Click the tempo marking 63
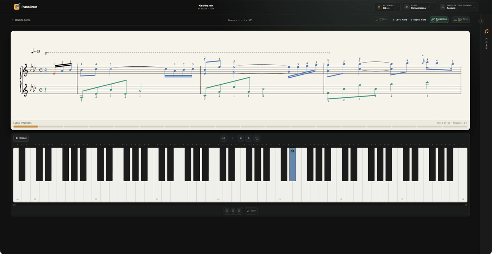 tap(36, 52)
